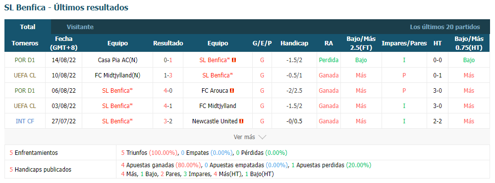Open Casa Pia AC(N) team link
495x183 pixels.
pyautogui.click(x=117, y=60)
